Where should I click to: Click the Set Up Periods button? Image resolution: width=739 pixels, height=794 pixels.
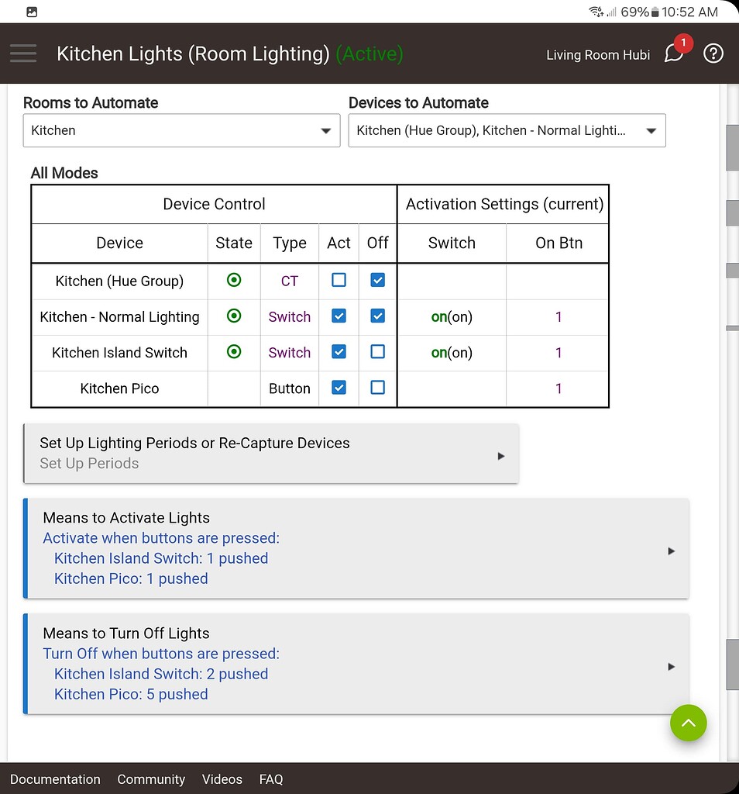[x=271, y=454]
